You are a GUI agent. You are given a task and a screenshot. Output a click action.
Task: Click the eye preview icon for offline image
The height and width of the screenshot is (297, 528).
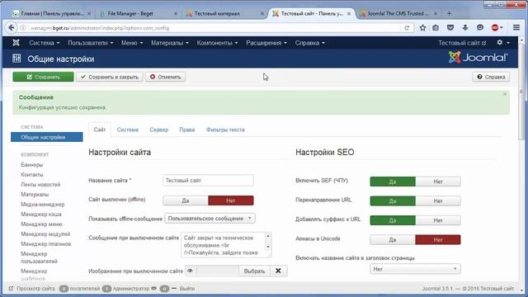click(191, 271)
